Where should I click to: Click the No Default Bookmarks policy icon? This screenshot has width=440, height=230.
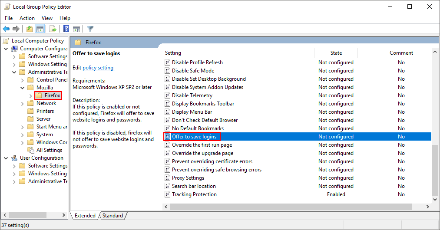[167, 128]
